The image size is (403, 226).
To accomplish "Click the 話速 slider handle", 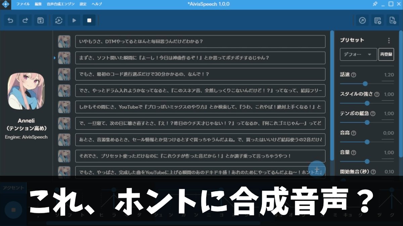I will click(365, 84).
